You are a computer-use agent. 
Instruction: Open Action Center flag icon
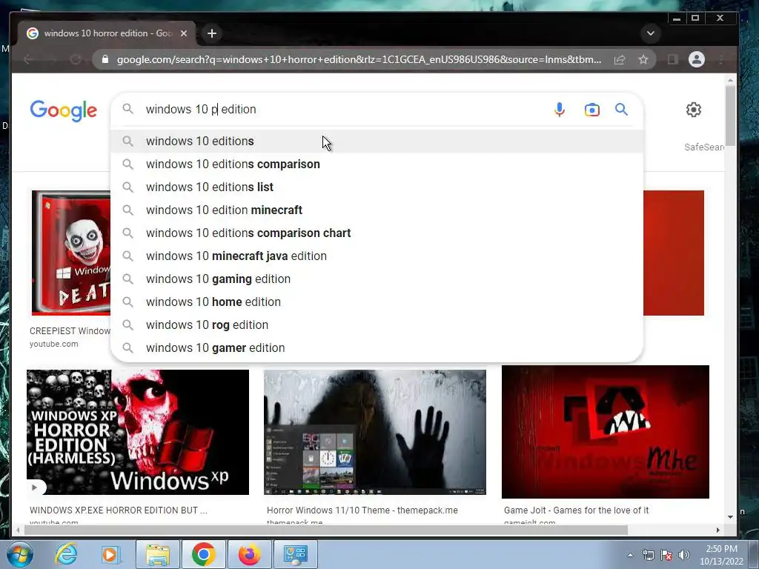pyautogui.click(x=666, y=555)
